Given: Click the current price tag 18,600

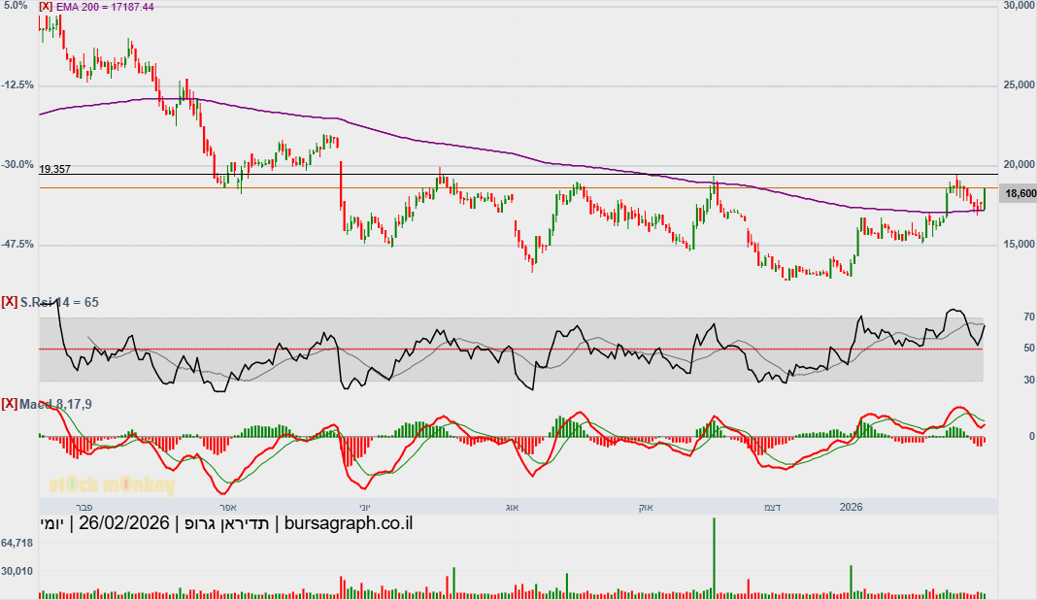Looking at the screenshot, I should click(1020, 193).
